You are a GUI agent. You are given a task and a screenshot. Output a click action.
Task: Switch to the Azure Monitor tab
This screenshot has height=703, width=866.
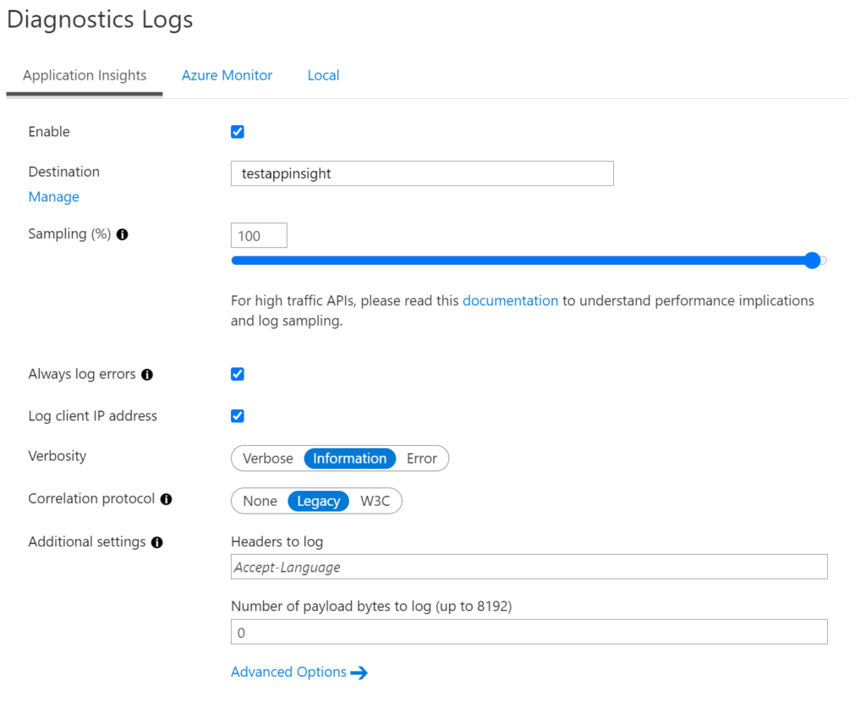(227, 75)
